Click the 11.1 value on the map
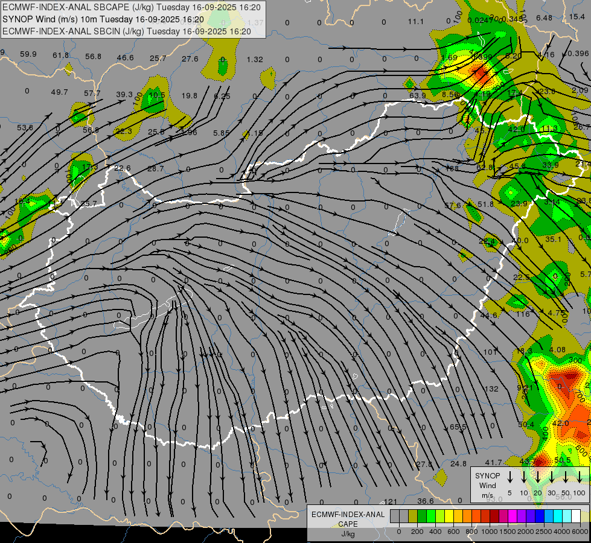This screenshot has height=543, width=591. [x=416, y=22]
